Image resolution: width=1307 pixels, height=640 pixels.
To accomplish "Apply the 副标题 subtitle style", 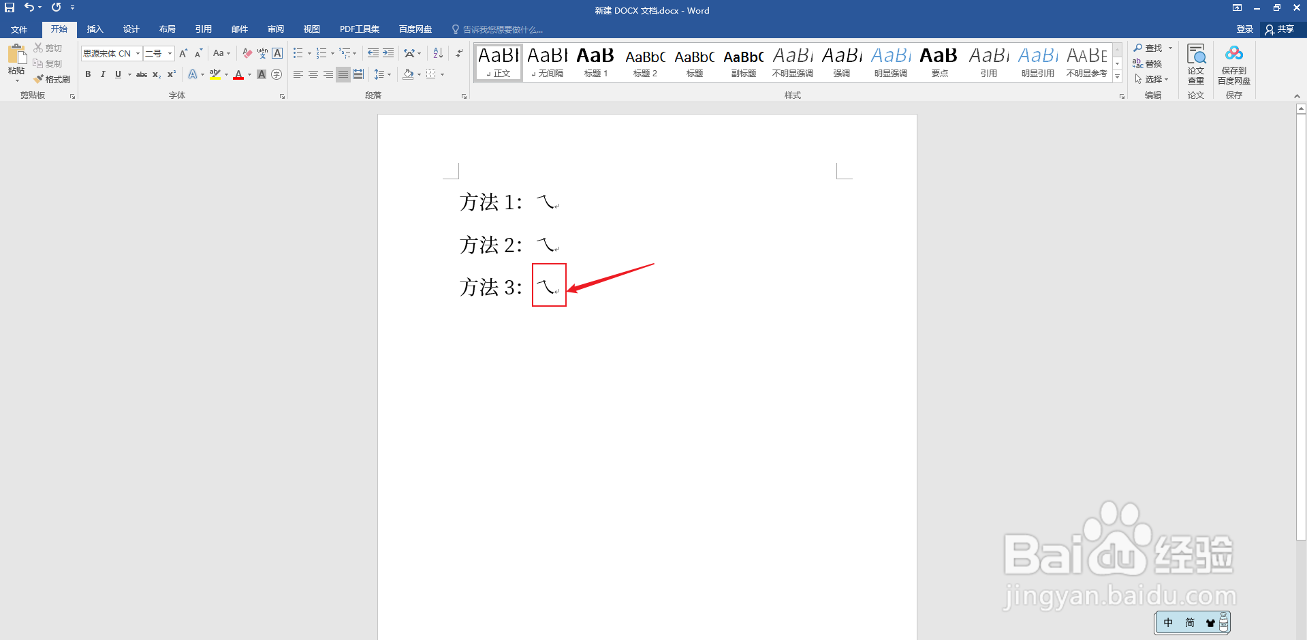I will [x=743, y=62].
